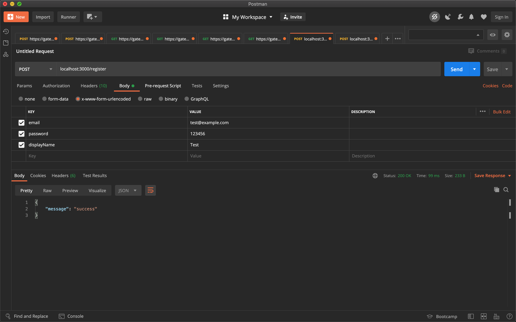Uncheck the displayName parameter checkbox

pyautogui.click(x=21, y=145)
